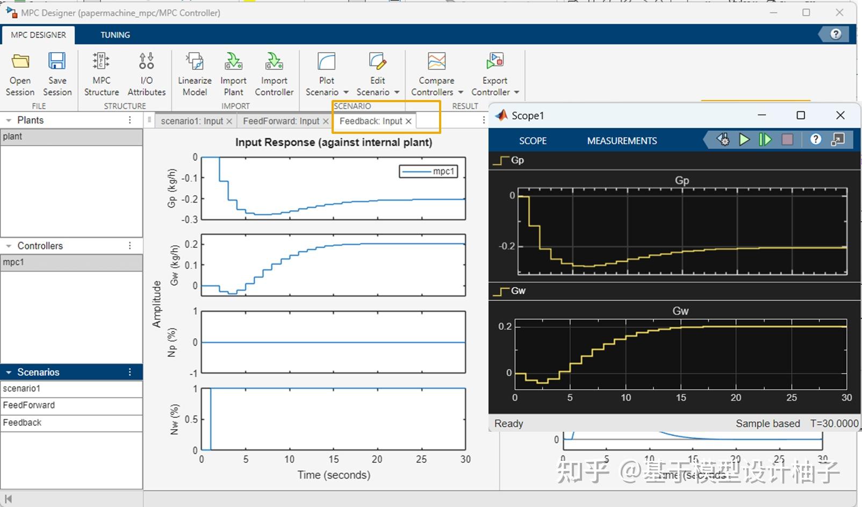862x507 pixels.
Task: Click the Import Controller icon
Action: [x=274, y=73]
